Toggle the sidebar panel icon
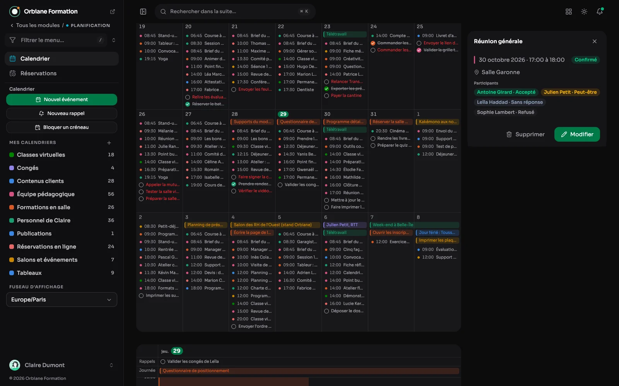Viewport: 619px width, 386px height. point(143,12)
